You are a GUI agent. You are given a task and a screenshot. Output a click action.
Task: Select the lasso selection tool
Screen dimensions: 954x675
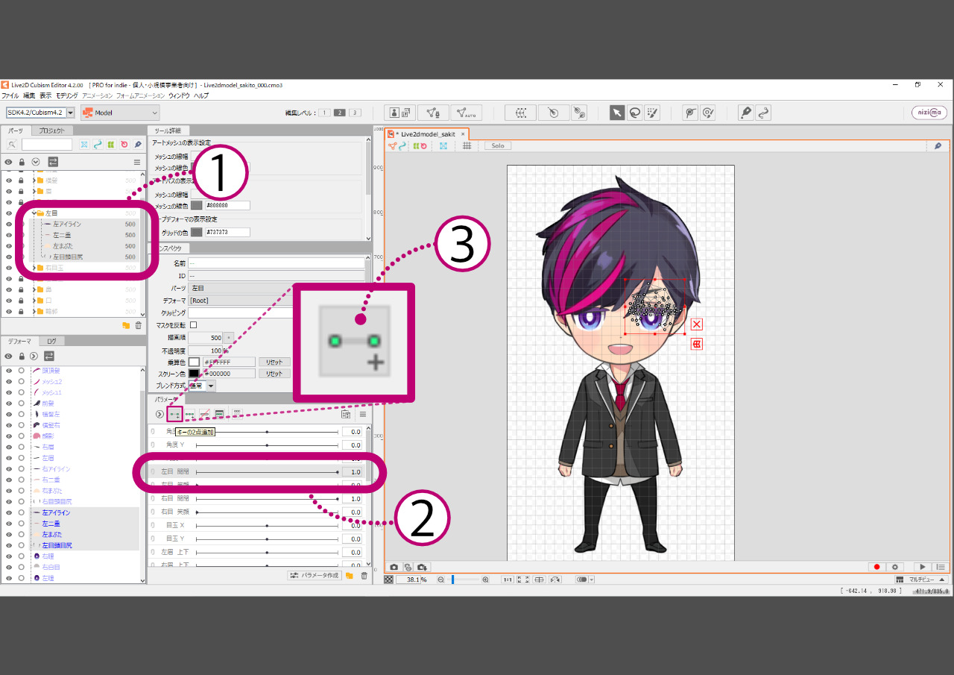click(x=634, y=113)
